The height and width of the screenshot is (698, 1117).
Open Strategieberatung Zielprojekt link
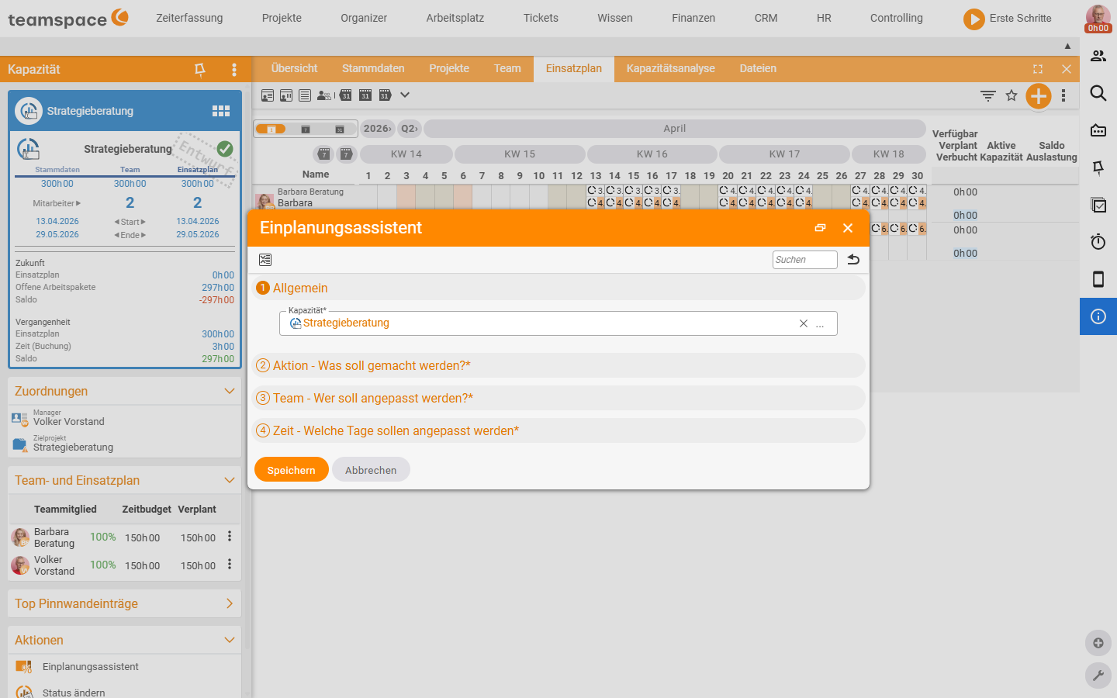[x=73, y=447]
